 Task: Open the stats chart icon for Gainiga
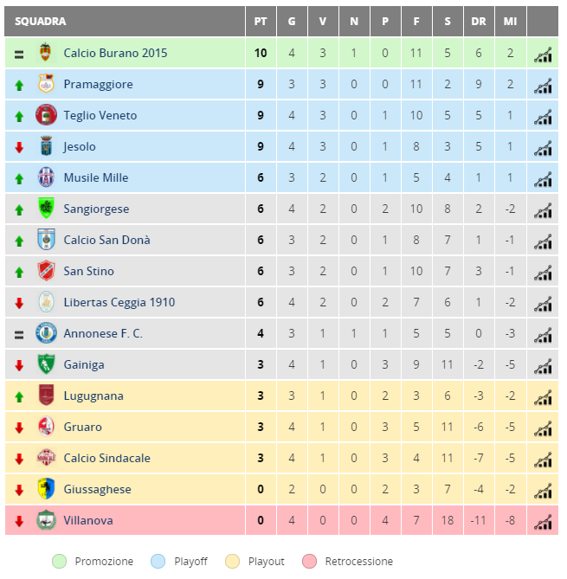(543, 366)
